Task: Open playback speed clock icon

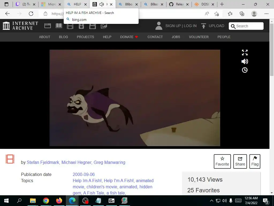Action: coord(245,70)
